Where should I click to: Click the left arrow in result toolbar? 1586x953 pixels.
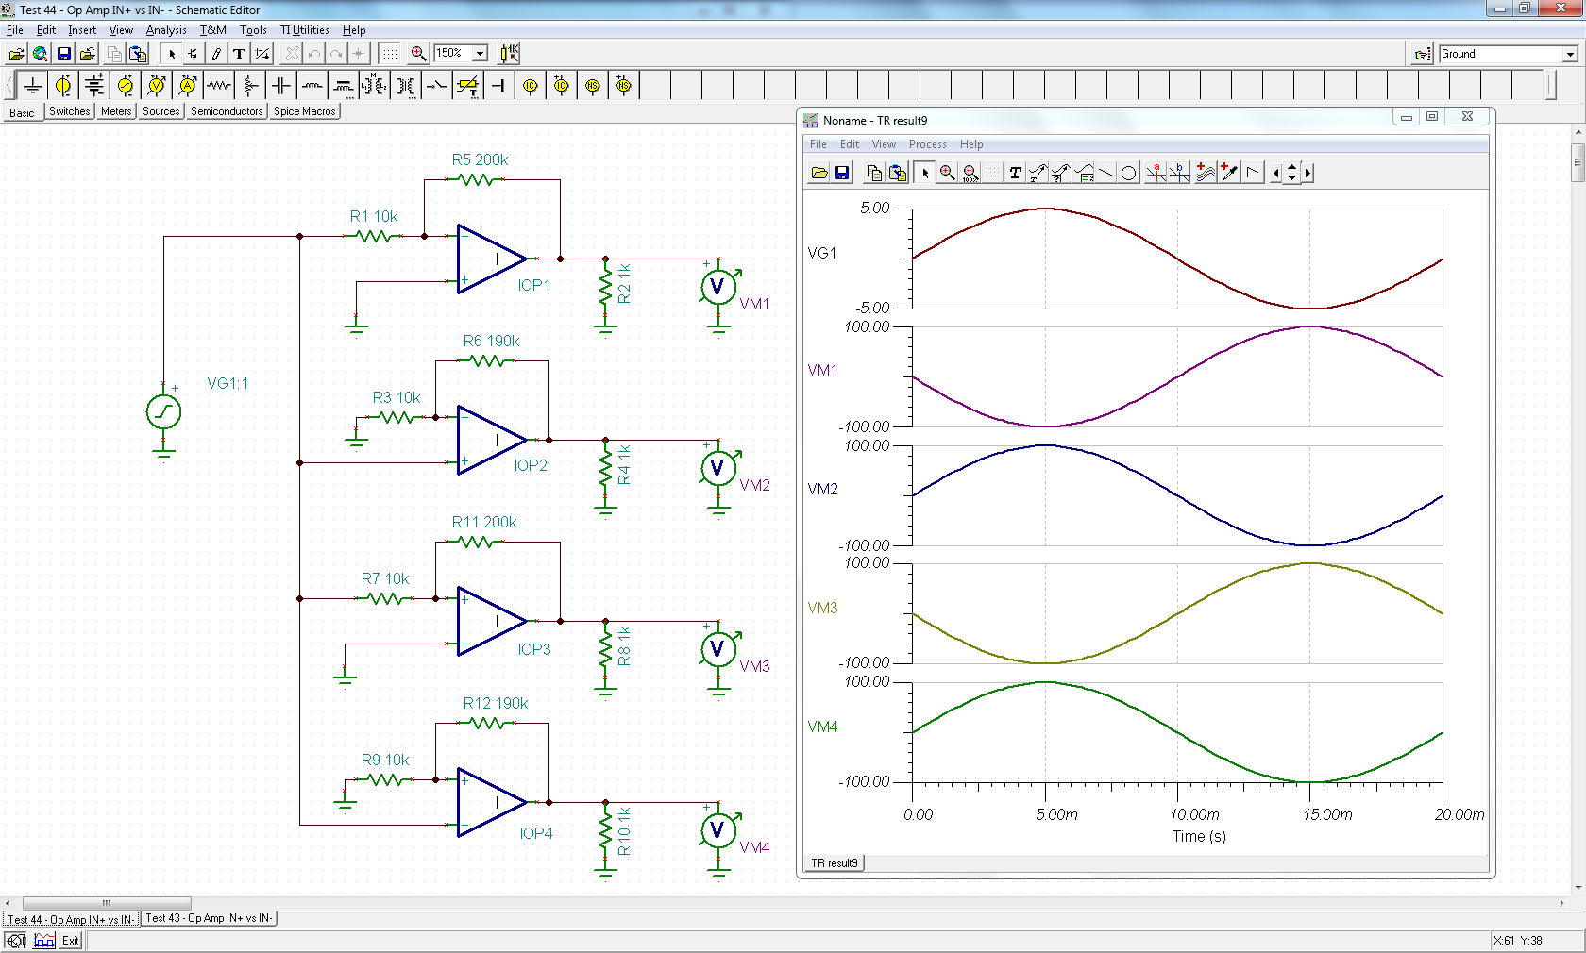coord(1276,173)
